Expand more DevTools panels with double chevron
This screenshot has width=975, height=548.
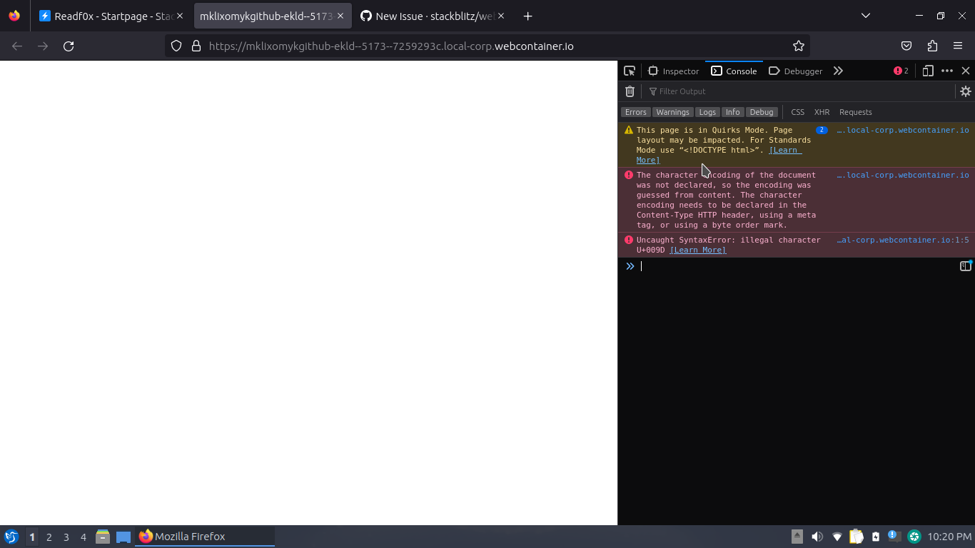(838, 71)
